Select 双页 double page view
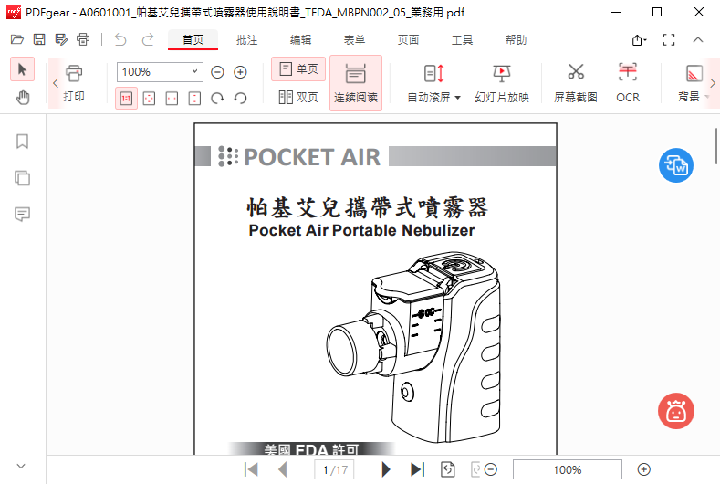 [298, 97]
